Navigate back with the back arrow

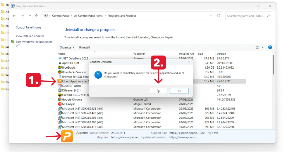pyautogui.click(x=14, y=16)
